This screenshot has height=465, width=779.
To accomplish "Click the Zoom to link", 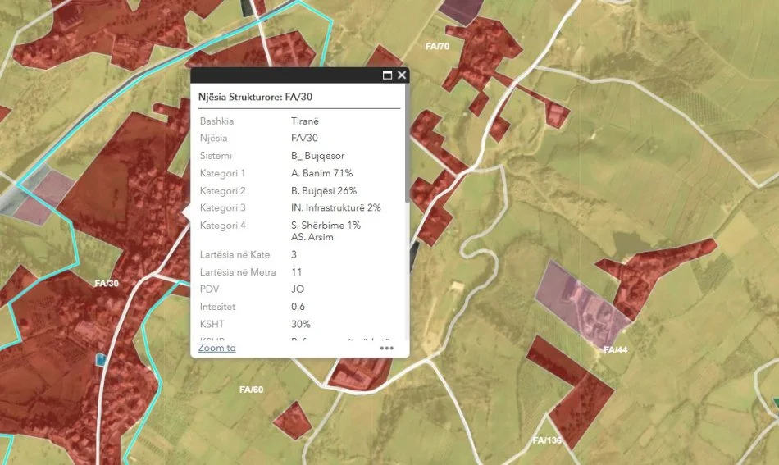I will pos(216,348).
